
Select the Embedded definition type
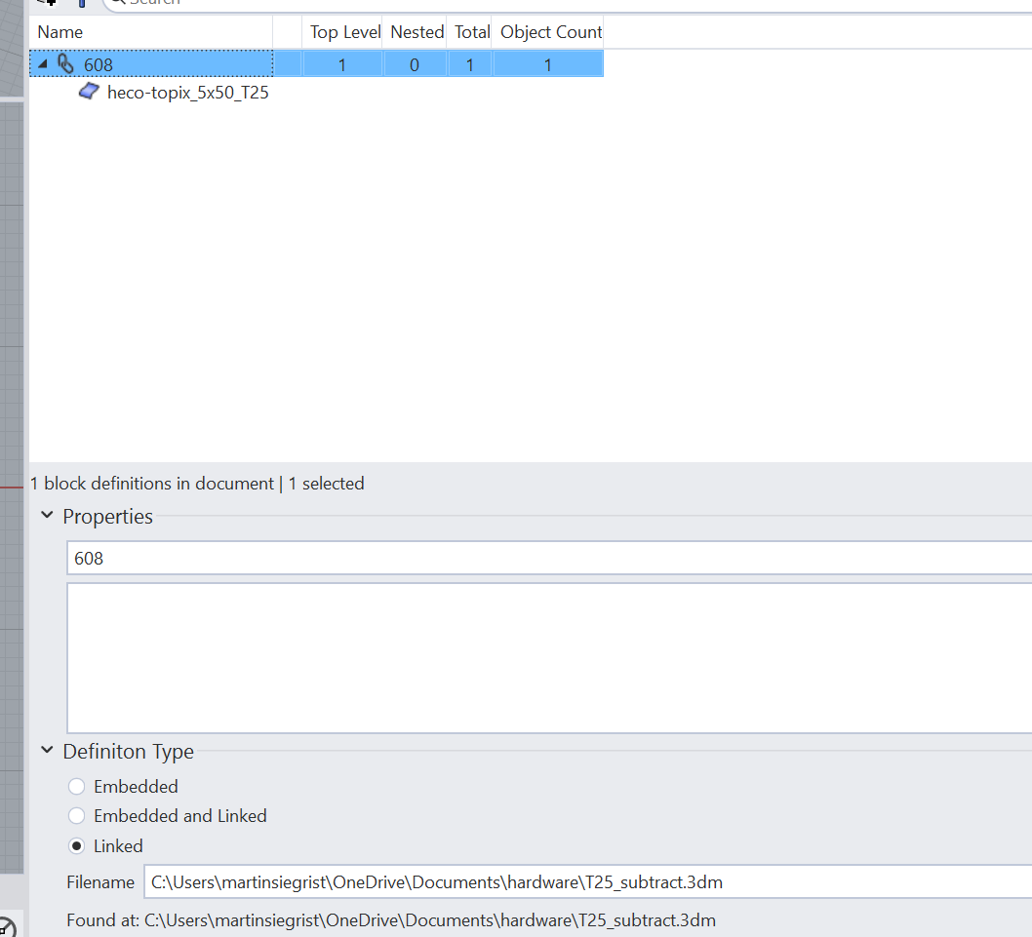(x=76, y=786)
